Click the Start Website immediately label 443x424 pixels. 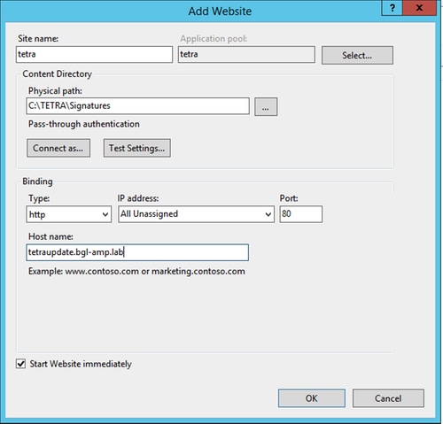click(x=81, y=364)
